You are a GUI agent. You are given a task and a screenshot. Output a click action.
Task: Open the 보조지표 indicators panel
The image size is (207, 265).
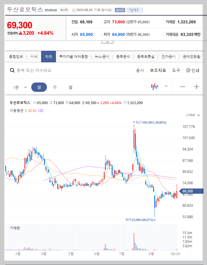tap(157, 70)
